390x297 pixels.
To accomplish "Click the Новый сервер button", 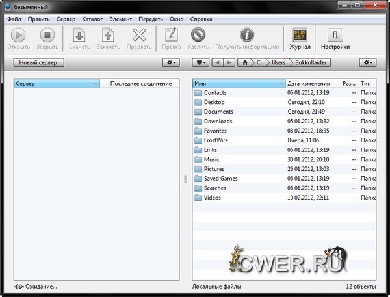I will [x=38, y=62].
